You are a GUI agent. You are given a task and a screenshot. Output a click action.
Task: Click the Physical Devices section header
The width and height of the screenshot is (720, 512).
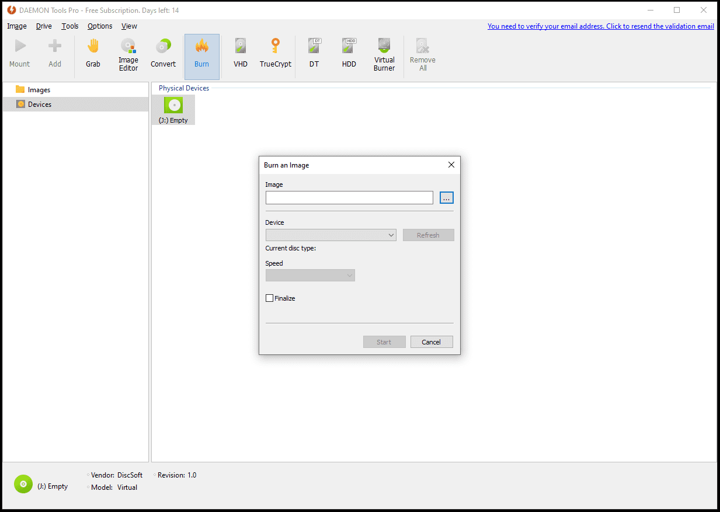(x=184, y=88)
